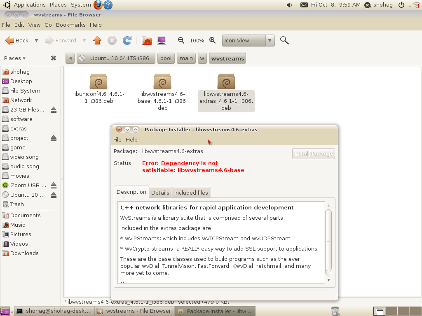The height and width of the screenshot is (316, 422).
Task: Click the Back navigation arrow icon
Action: pos(9,41)
